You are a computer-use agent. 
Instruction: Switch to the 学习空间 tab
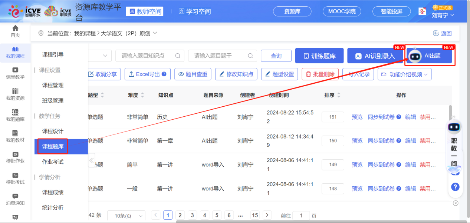(195, 11)
